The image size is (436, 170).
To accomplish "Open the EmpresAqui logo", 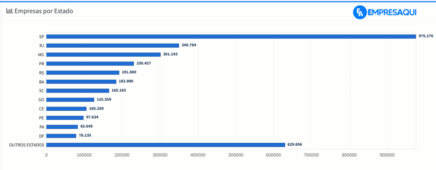I will click(x=385, y=12).
